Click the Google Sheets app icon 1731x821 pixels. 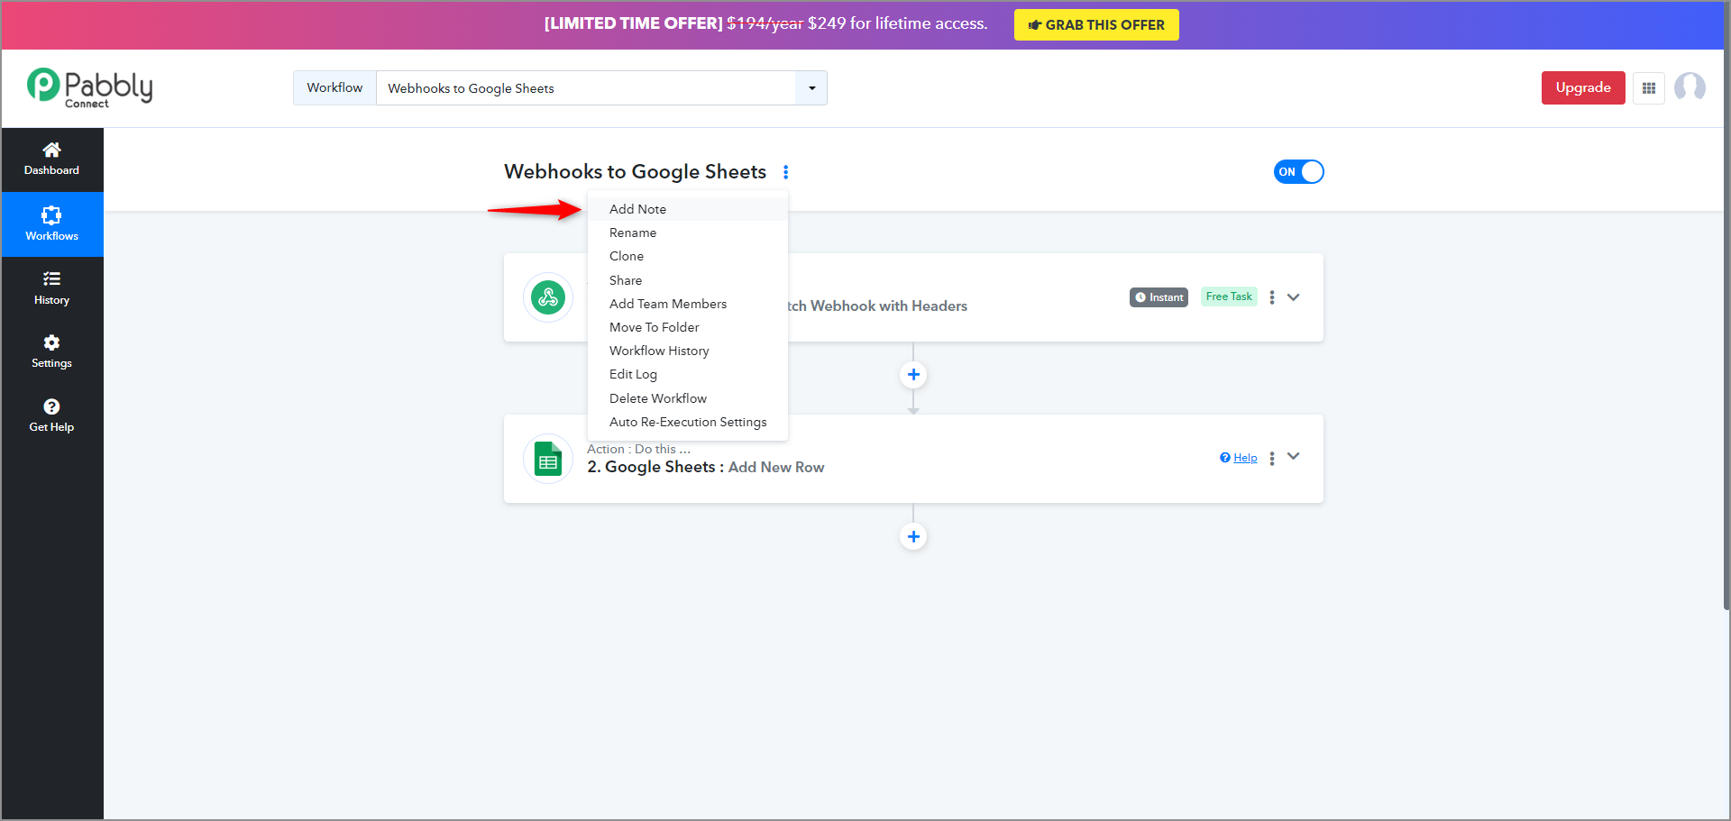(x=548, y=459)
